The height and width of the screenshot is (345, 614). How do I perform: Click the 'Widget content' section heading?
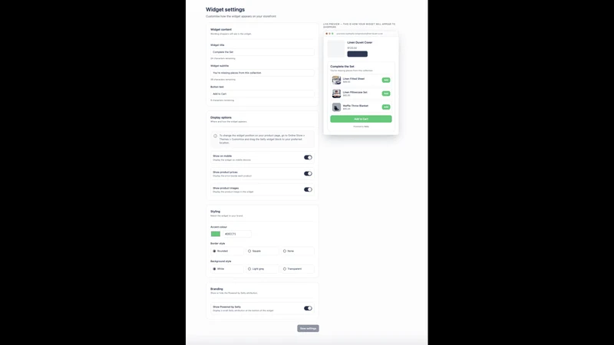click(221, 29)
